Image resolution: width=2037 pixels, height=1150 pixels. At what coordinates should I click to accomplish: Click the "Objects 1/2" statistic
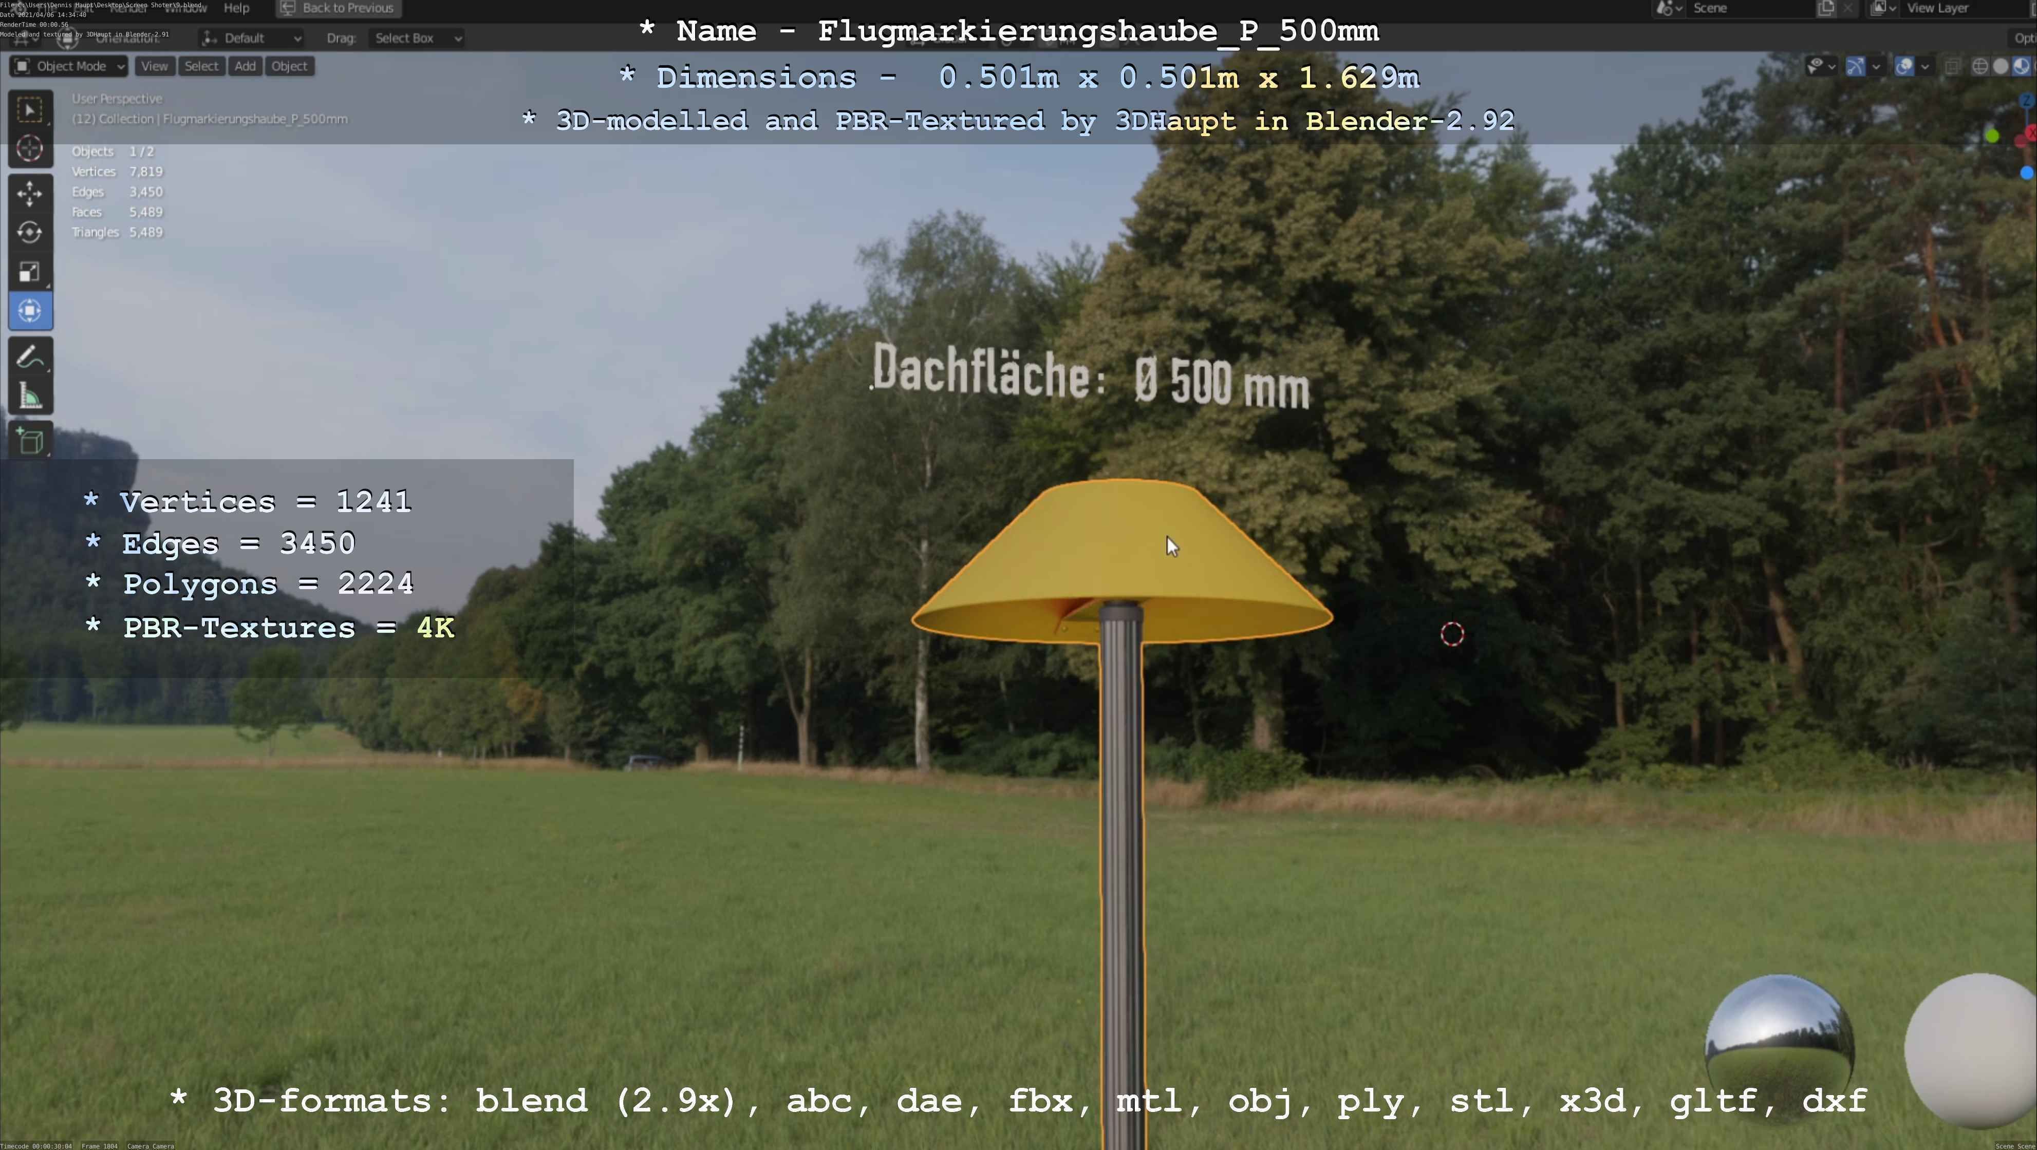tap(113, 151)
